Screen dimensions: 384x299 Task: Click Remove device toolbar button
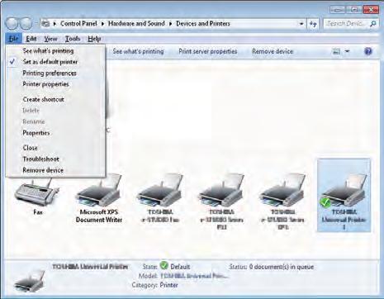(273, 51)
